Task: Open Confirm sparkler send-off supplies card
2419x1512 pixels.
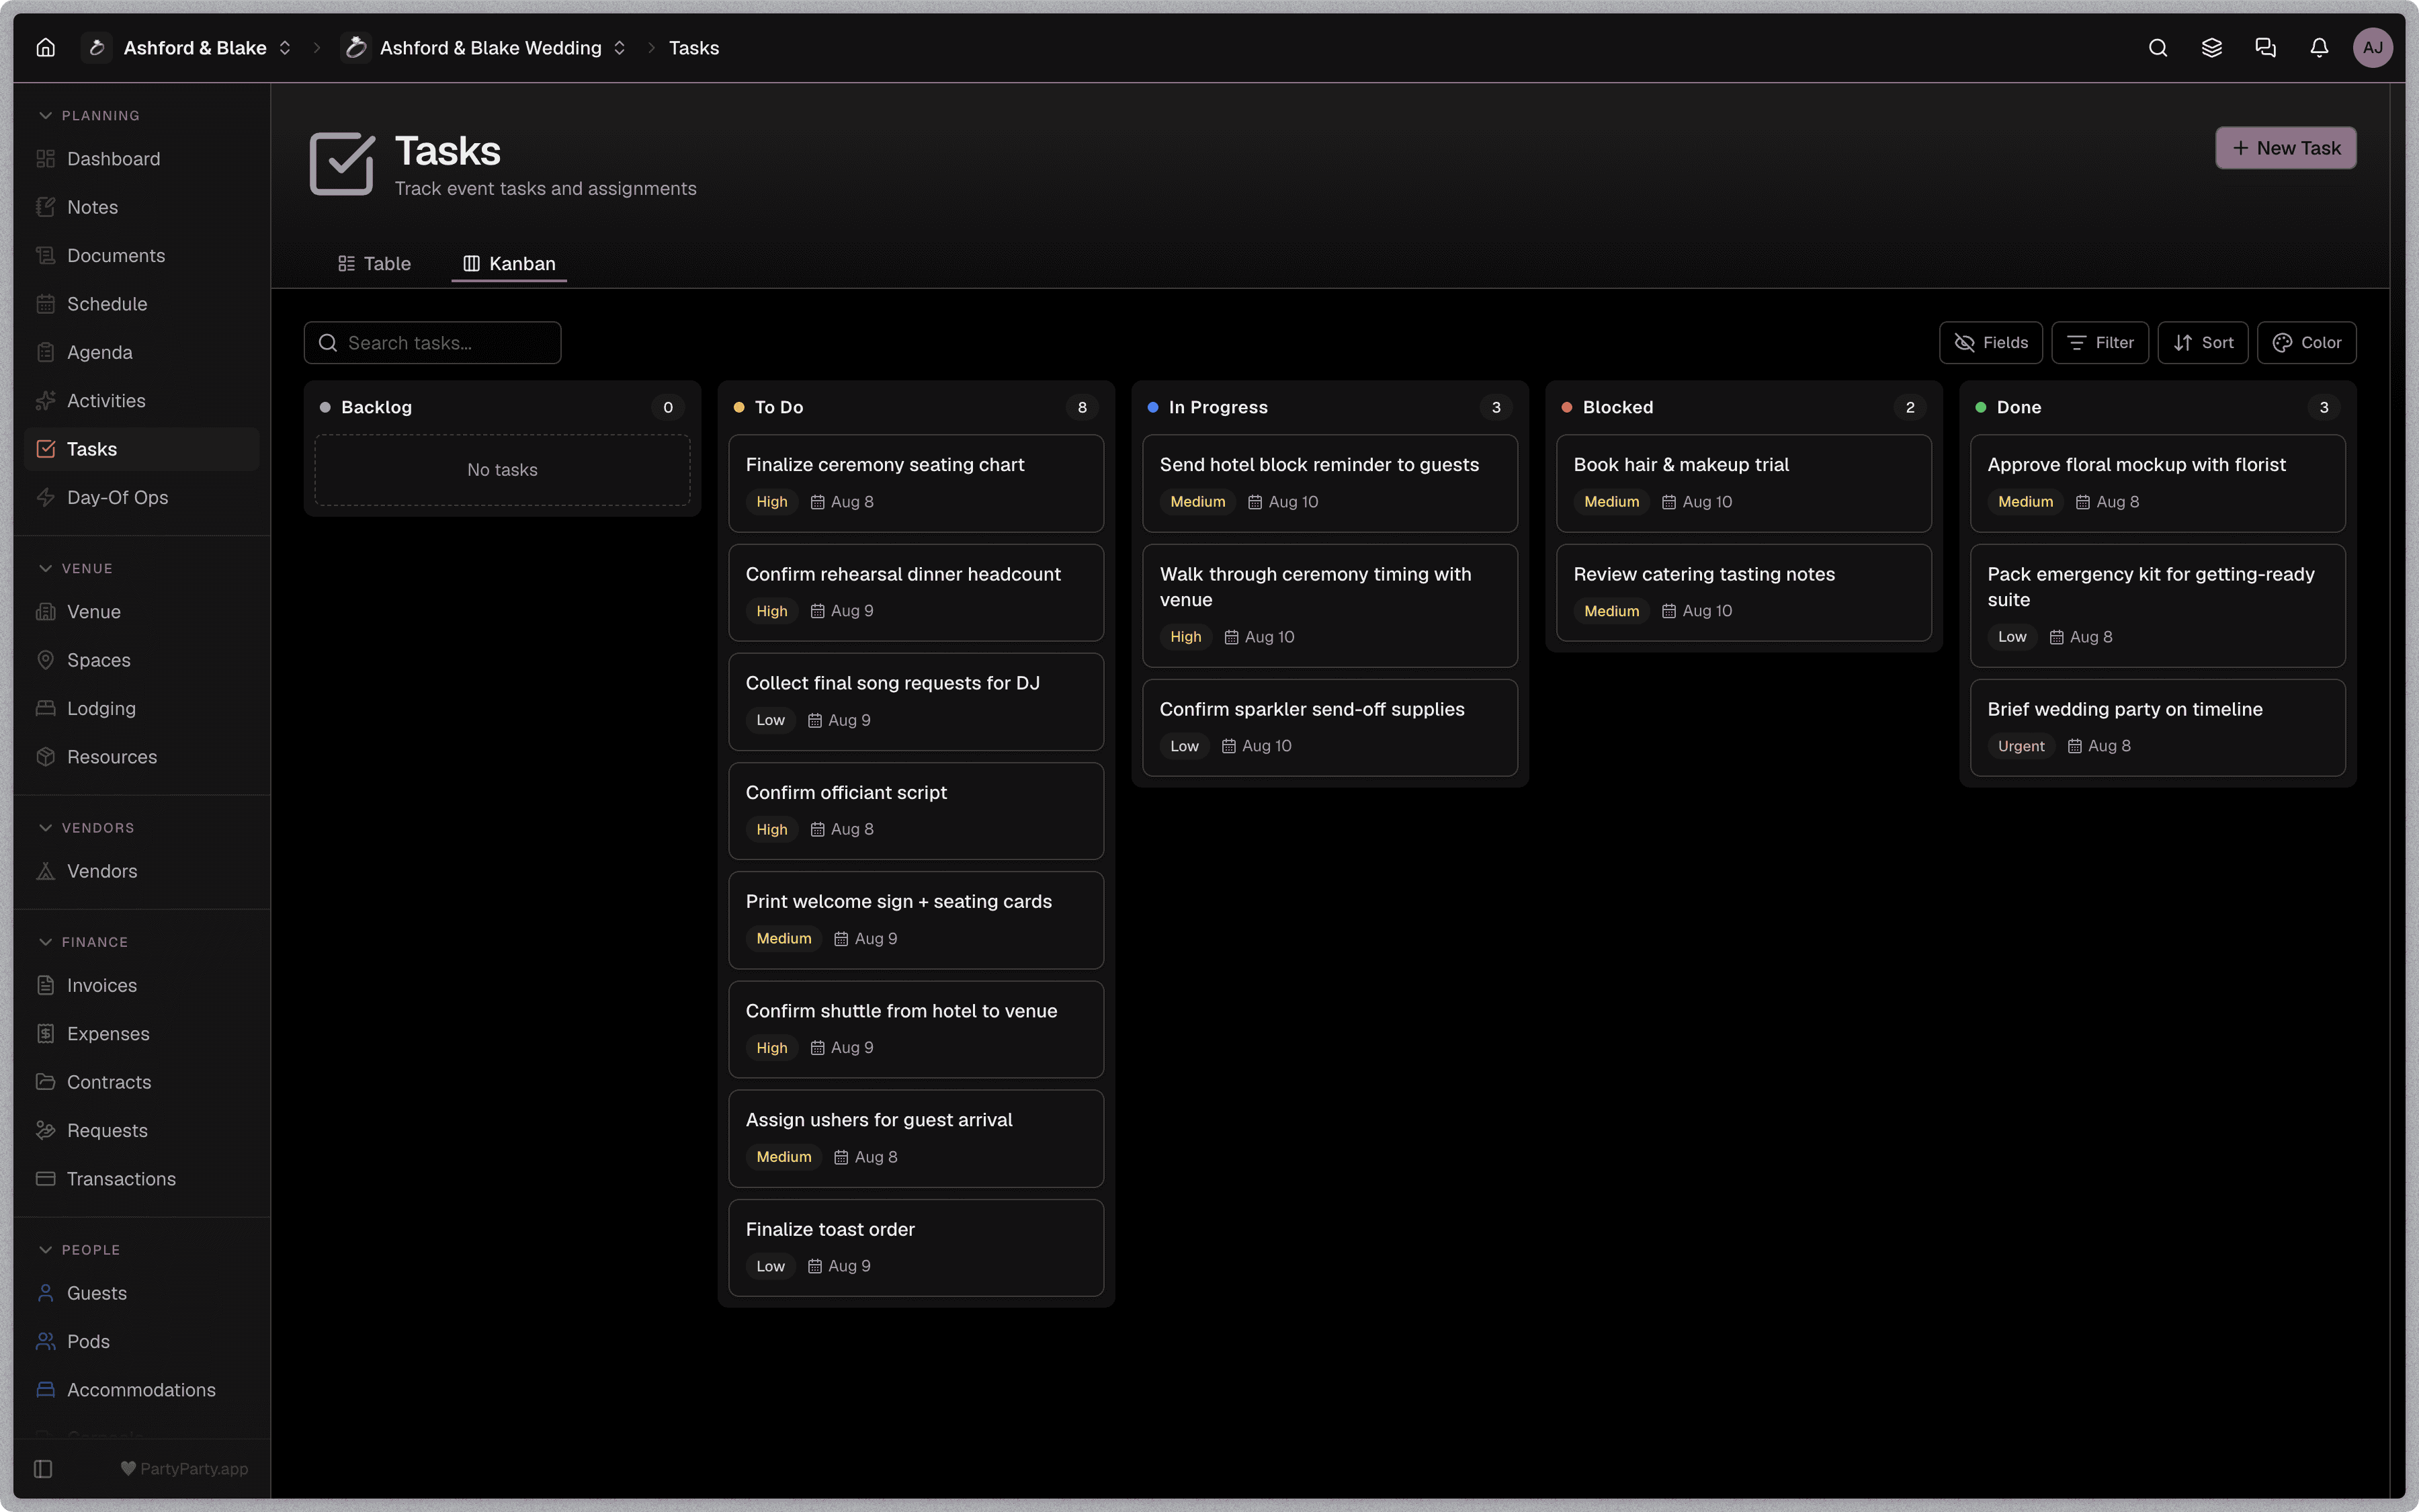Action: point(1330,728)
